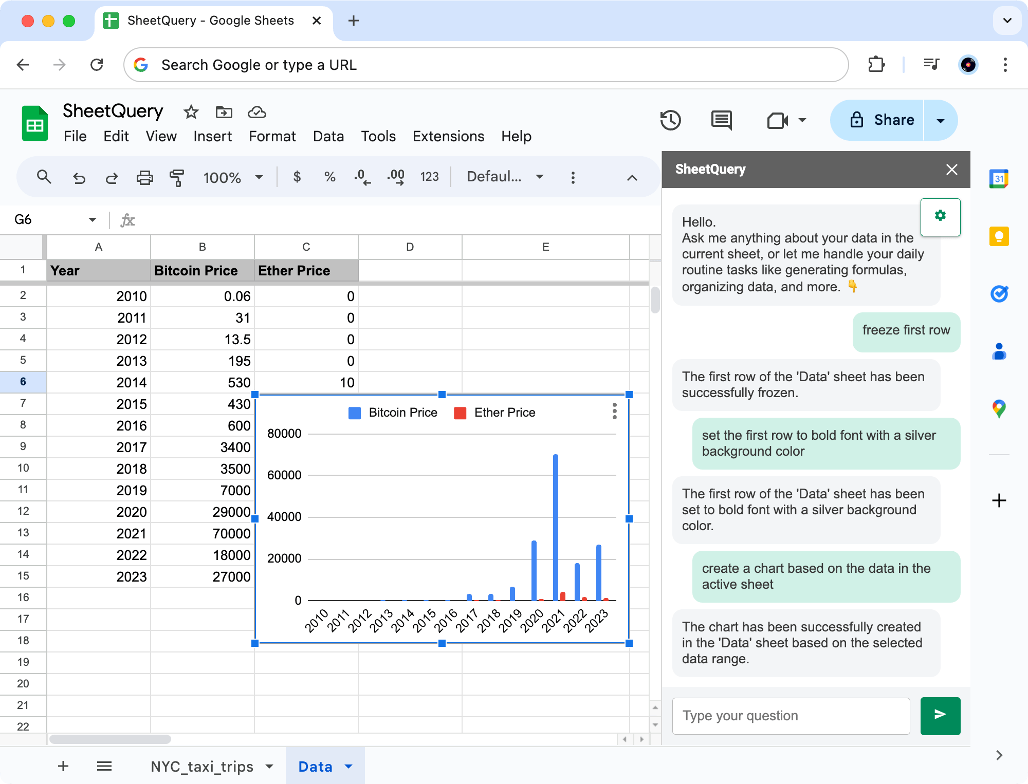Click the horizontal scrollbar thumb
The image size is (1028, 784).
point(110,739)
